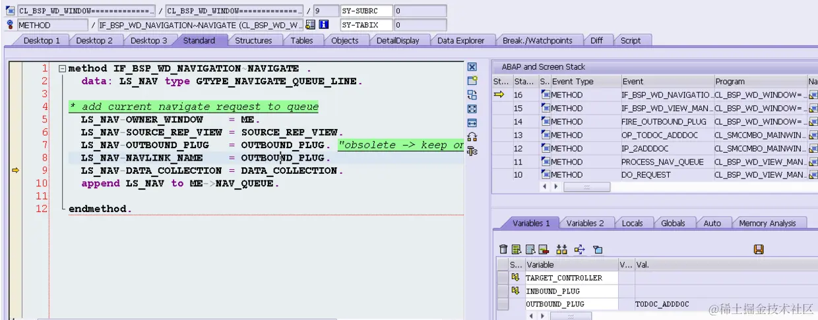Open the Break./Watchpoints tab
The height and width of the screenshot is (320, 818).
[x=538, y=40]
